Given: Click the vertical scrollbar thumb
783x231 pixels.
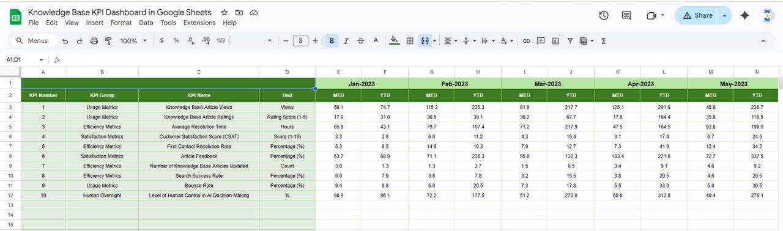Looking at the screenshot, I should point(780,84).
